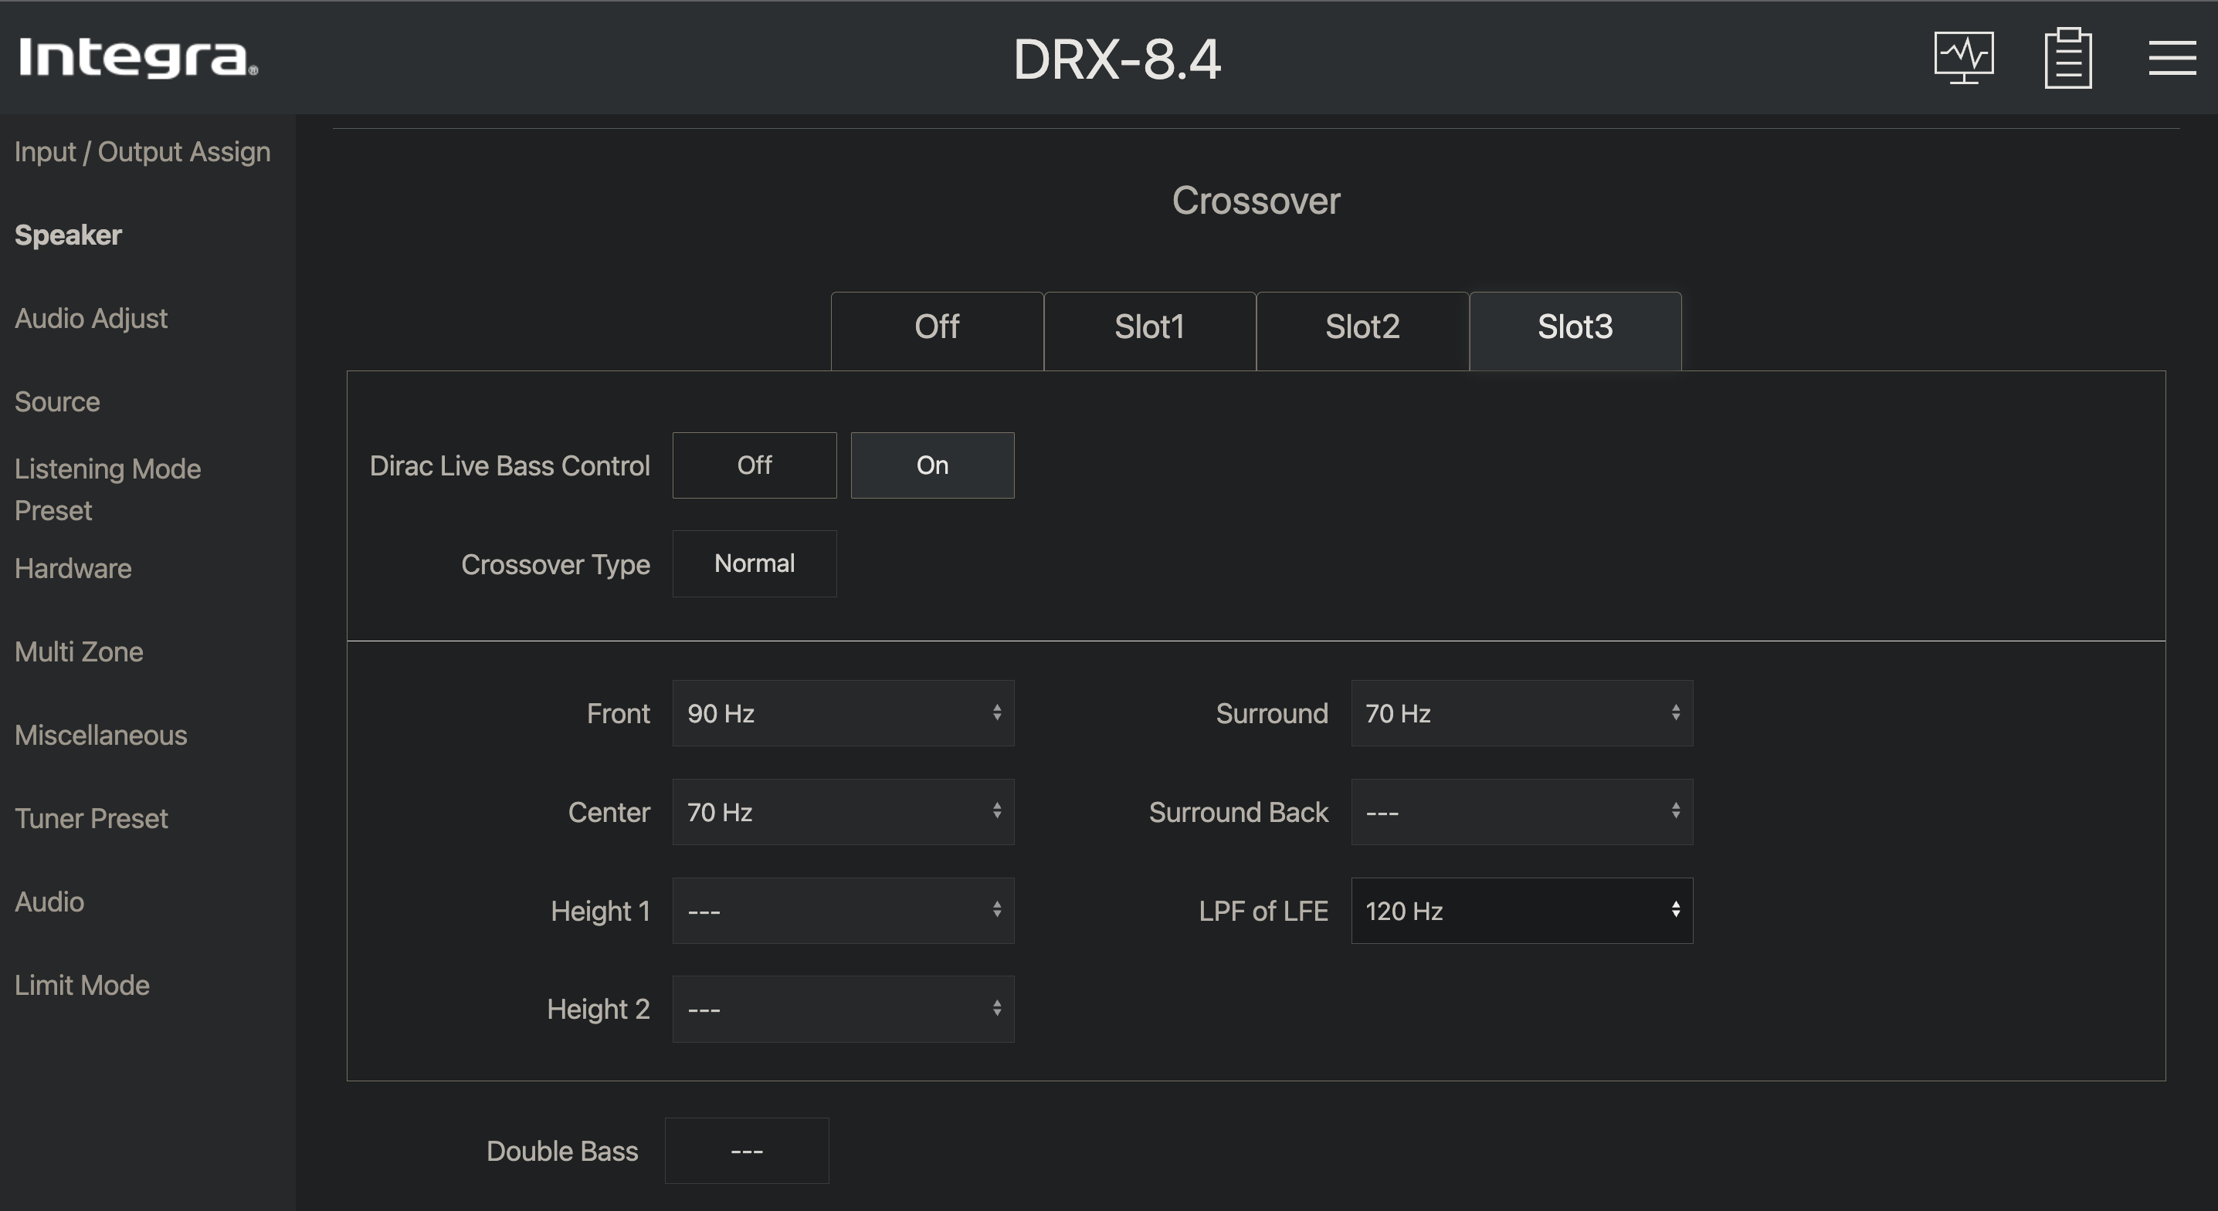Click the Crossover heading
The height and width of the screenshot is (1211, 2218).
pos(1256,201)
